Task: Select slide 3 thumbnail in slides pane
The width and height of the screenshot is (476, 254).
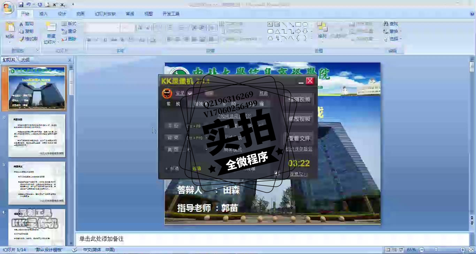Action: 37,183
